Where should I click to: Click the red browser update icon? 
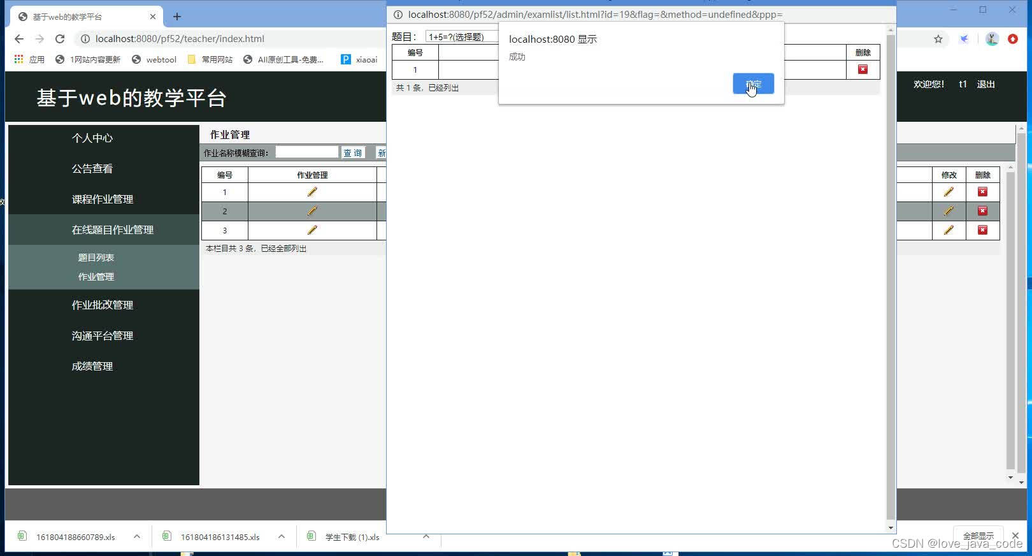1013,39
